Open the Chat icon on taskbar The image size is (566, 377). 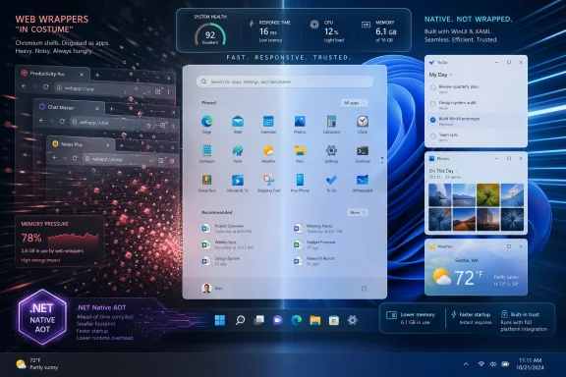coord(277,320)
